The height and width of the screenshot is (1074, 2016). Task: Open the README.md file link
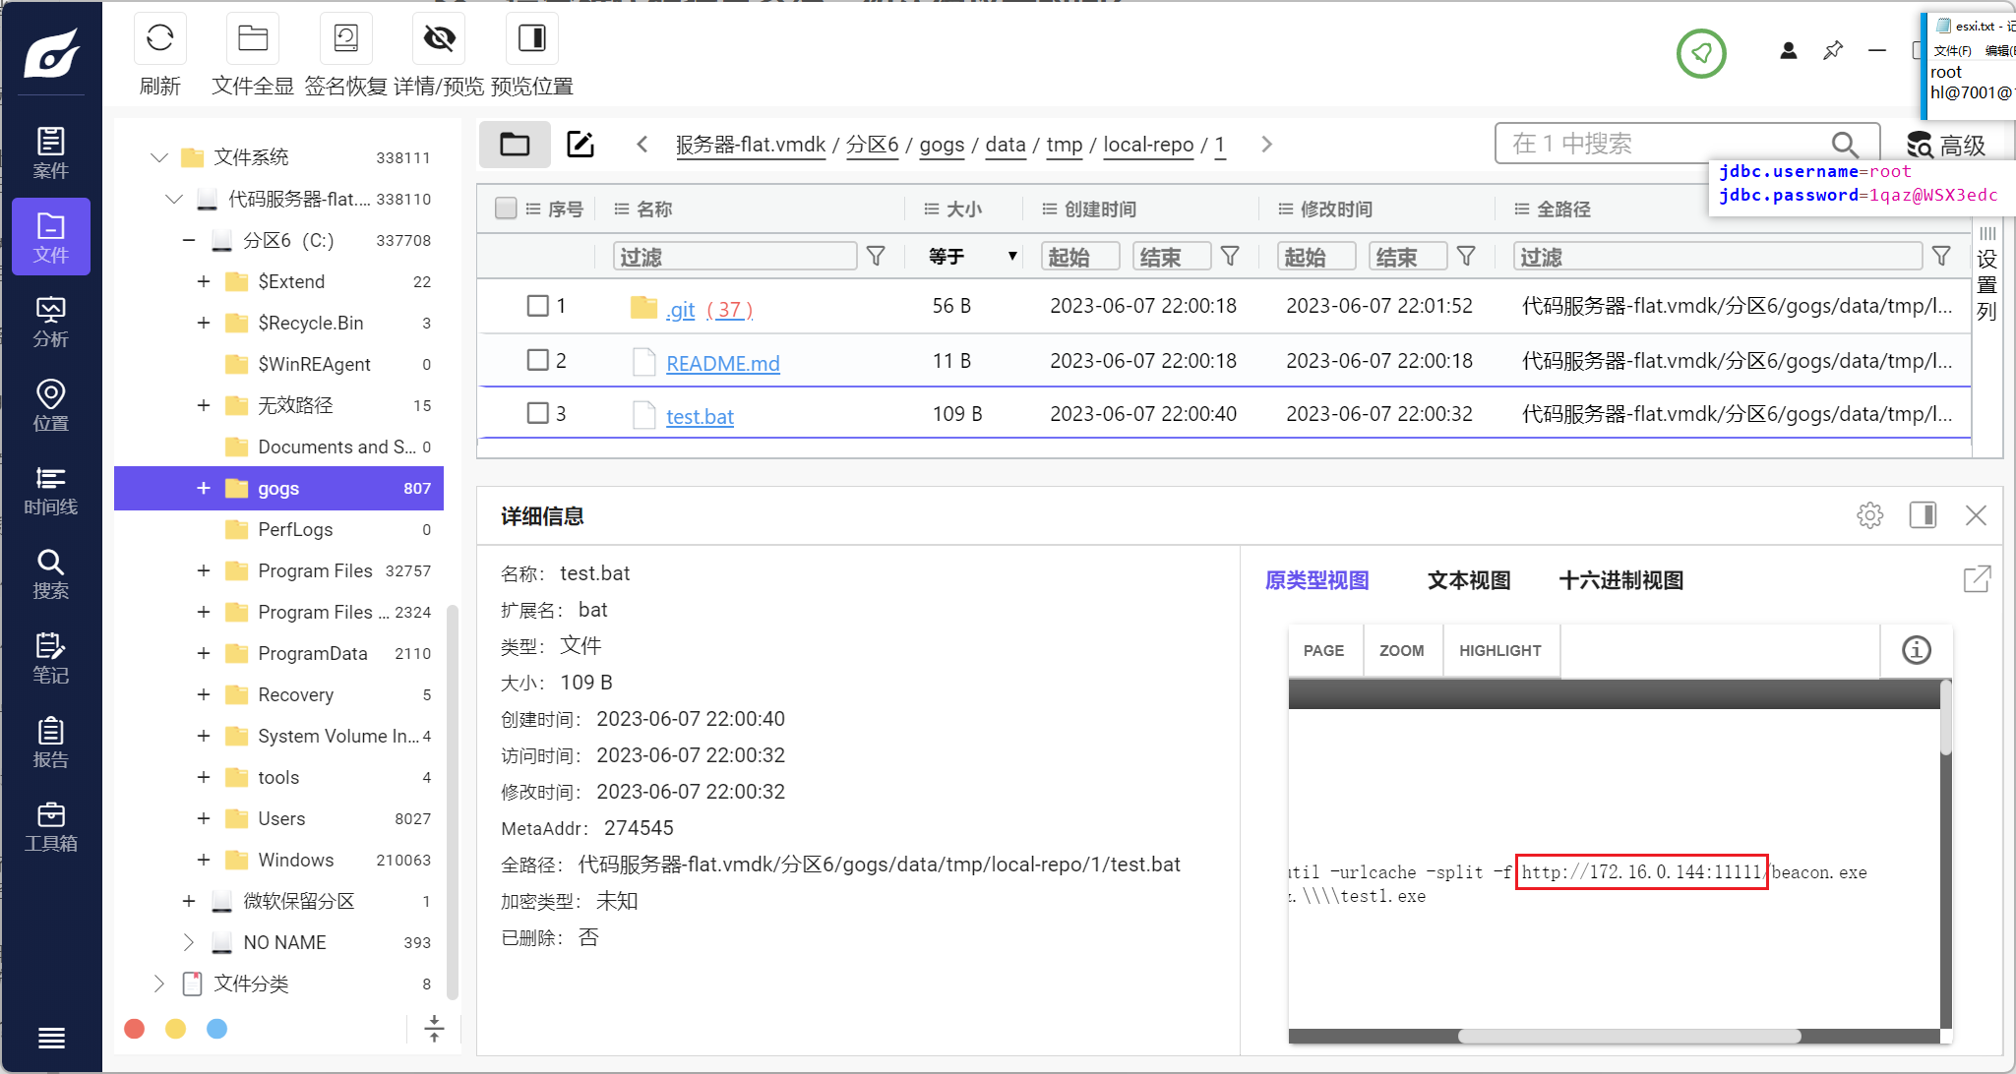[723, 363]
